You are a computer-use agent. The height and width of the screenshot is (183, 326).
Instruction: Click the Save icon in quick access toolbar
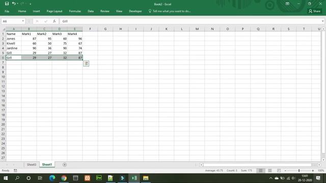[7, 4]
